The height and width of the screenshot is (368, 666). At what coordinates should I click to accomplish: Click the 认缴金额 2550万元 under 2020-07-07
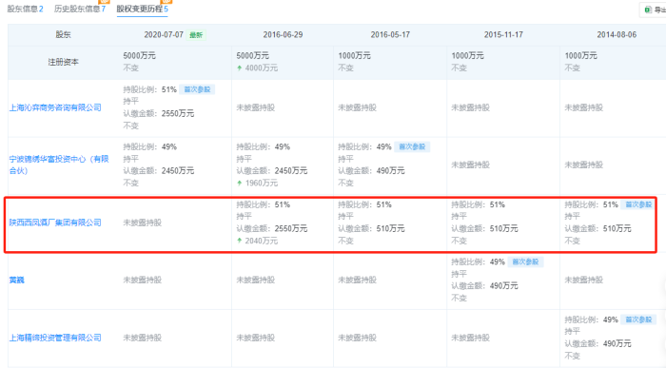click(159, 113)
